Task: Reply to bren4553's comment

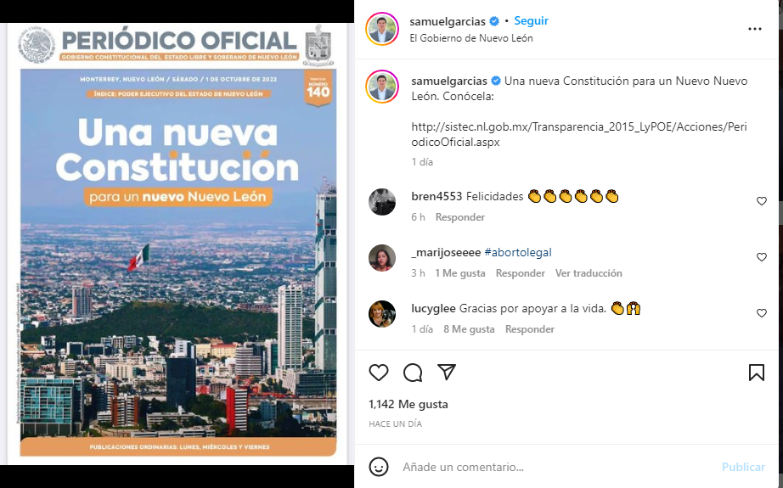Action: pyautogui.click(x=460, y=217)
